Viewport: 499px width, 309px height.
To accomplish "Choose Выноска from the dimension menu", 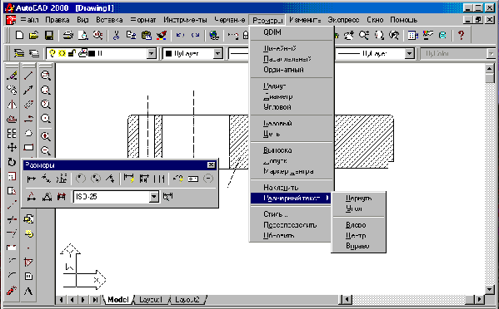I will click(x=277, y=150).
